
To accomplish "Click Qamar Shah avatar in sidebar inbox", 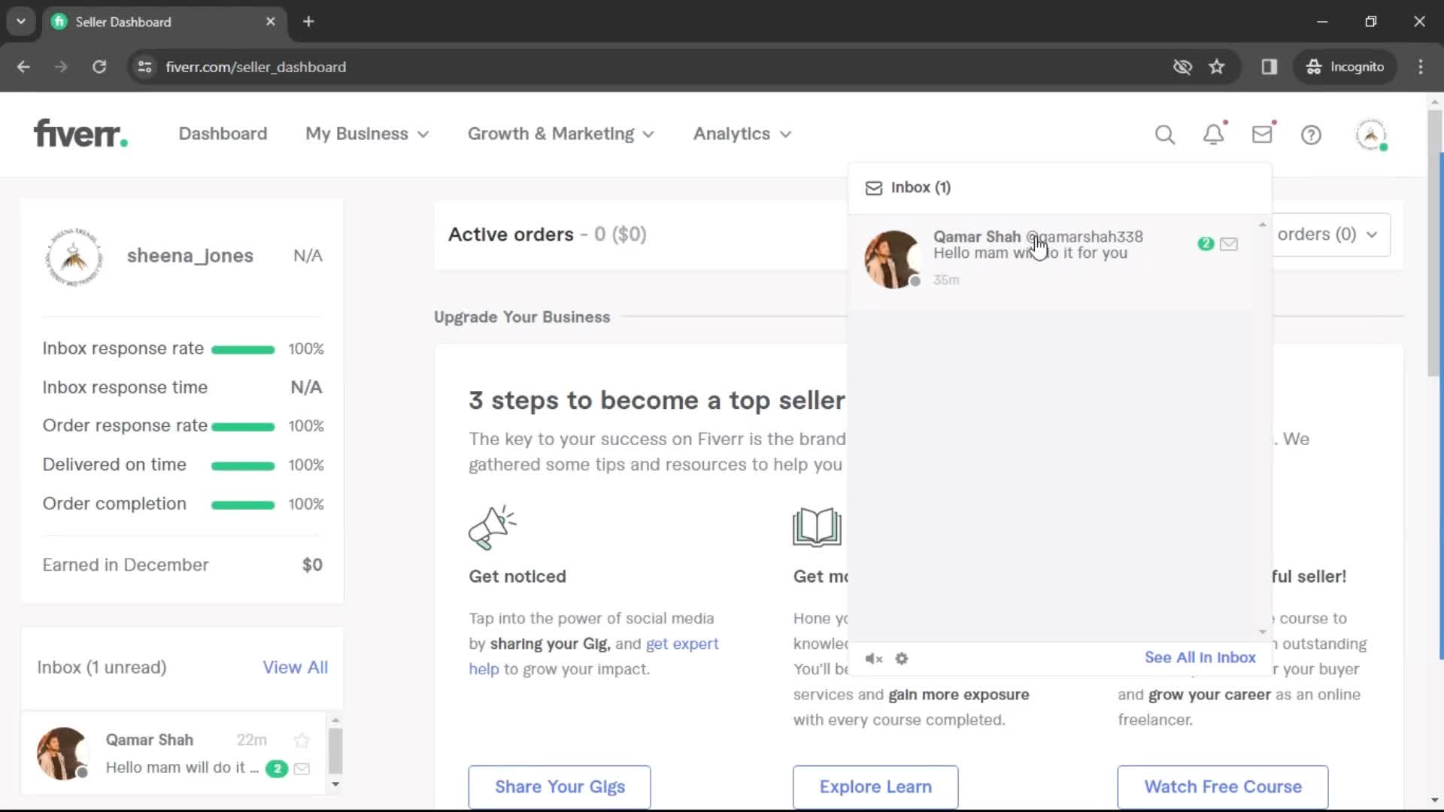I will [x=63, y=753].
